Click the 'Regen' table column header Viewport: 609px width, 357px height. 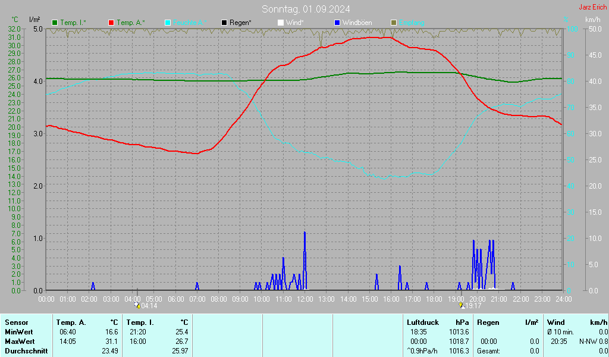pyautogui.click(x=488, y=322)
